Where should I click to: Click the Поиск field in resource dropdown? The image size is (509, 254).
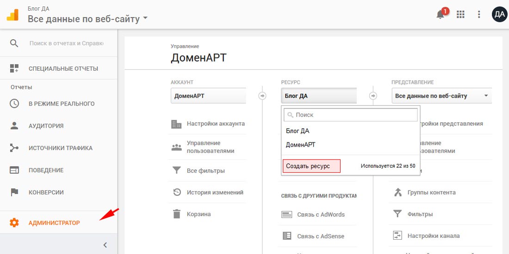[x=351, y=115]
